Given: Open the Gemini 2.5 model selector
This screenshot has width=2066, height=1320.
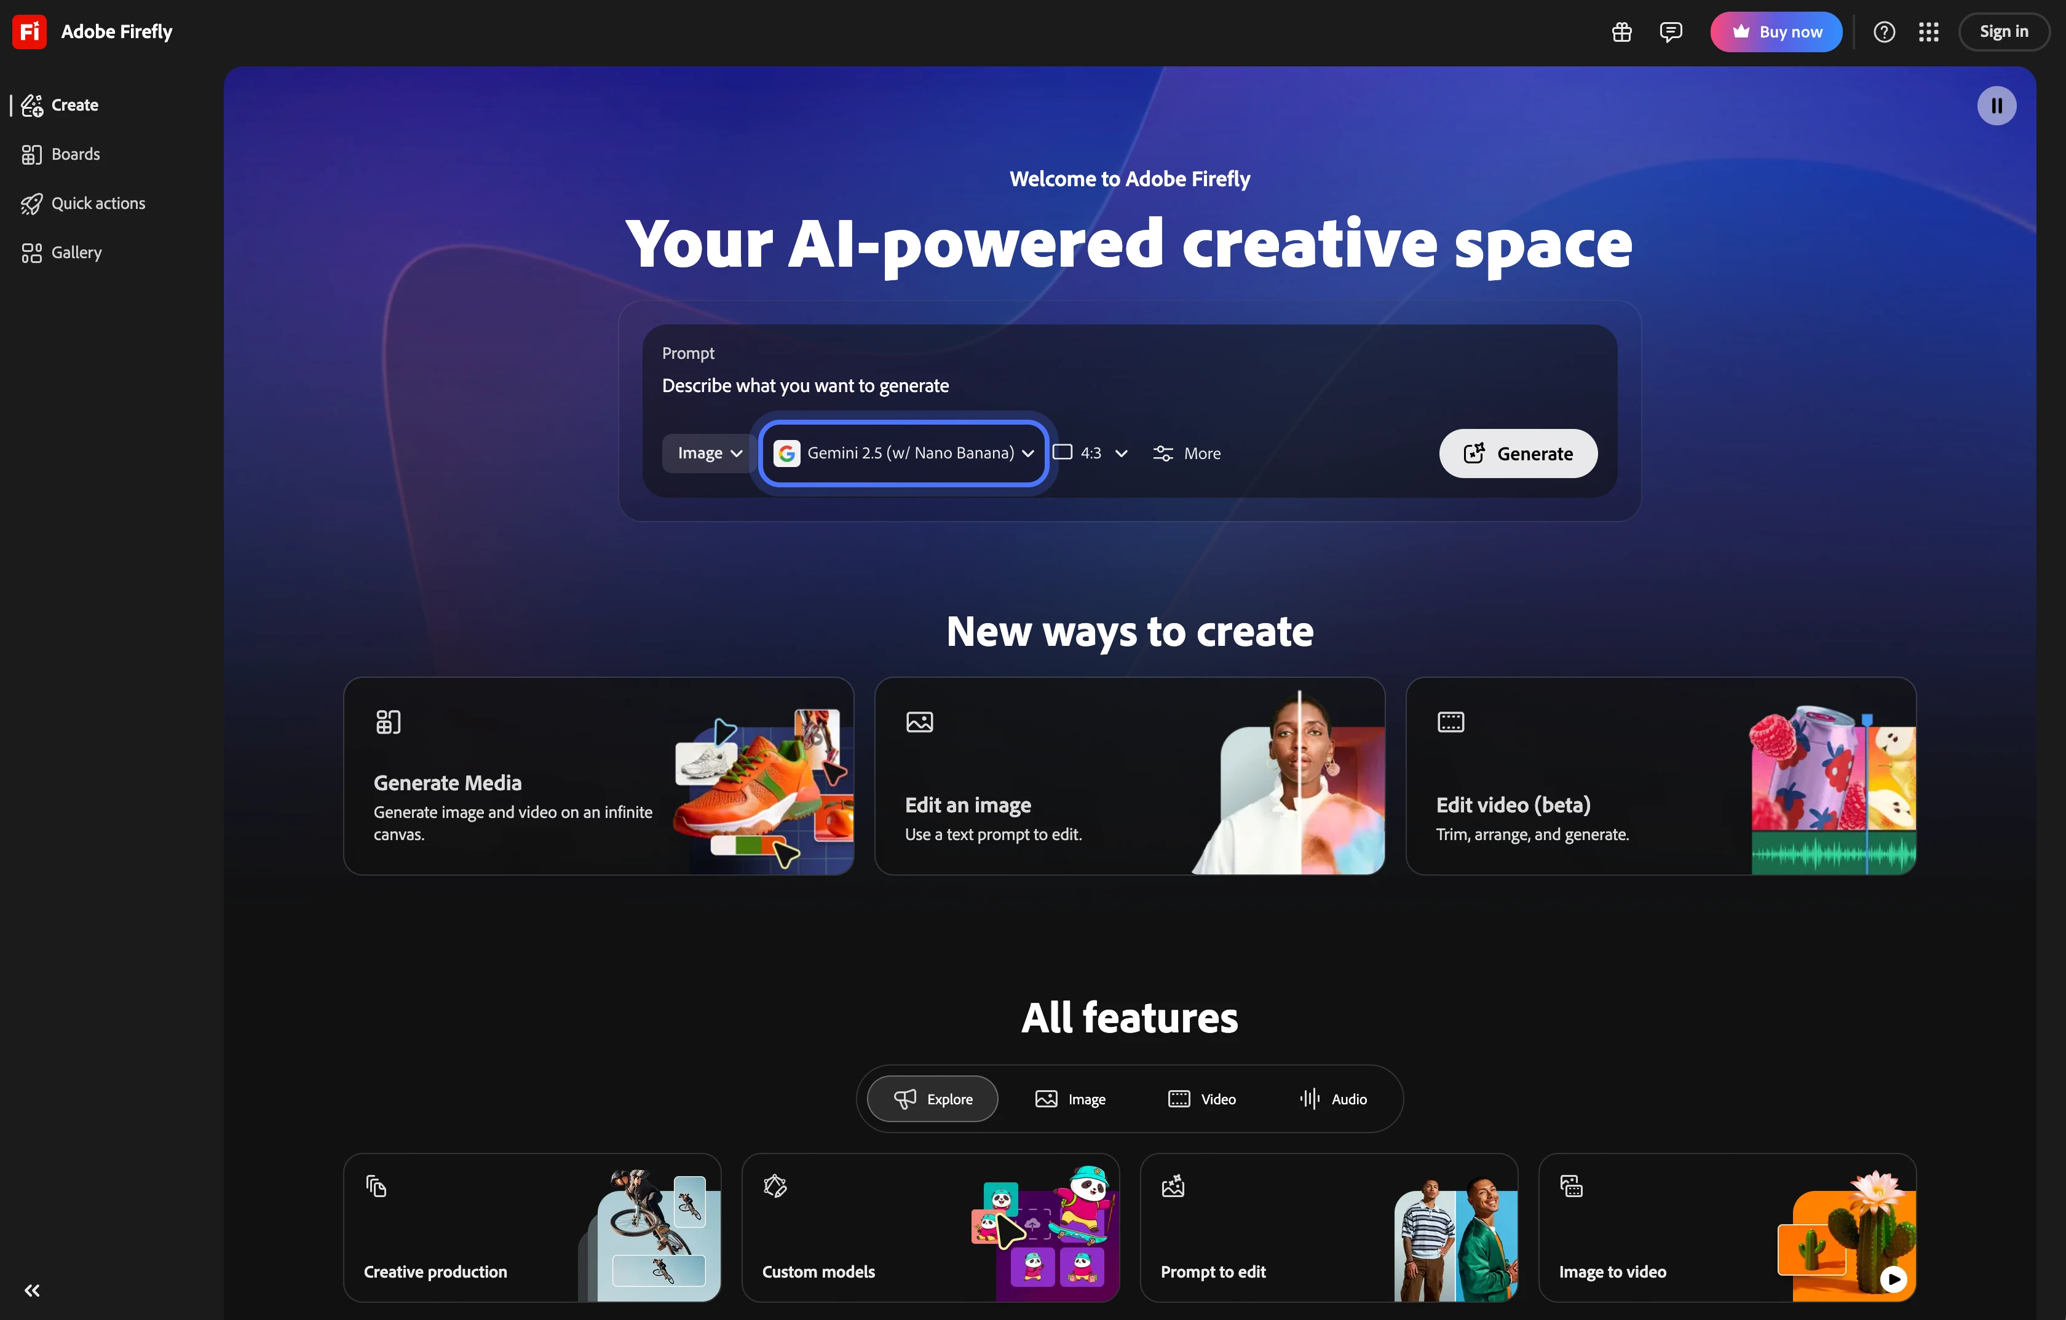Looking at the screenshot, I should [903, 453].
